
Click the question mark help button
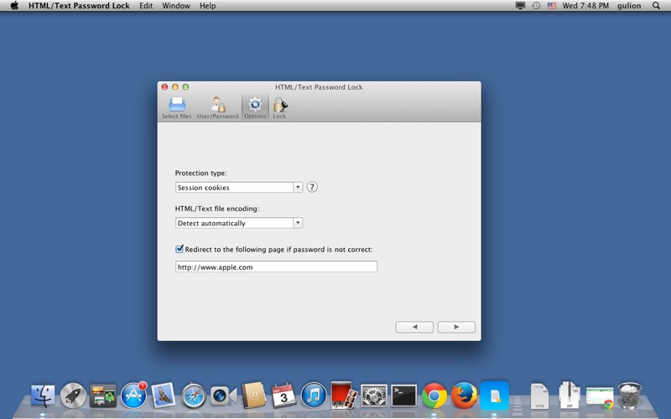312,187
